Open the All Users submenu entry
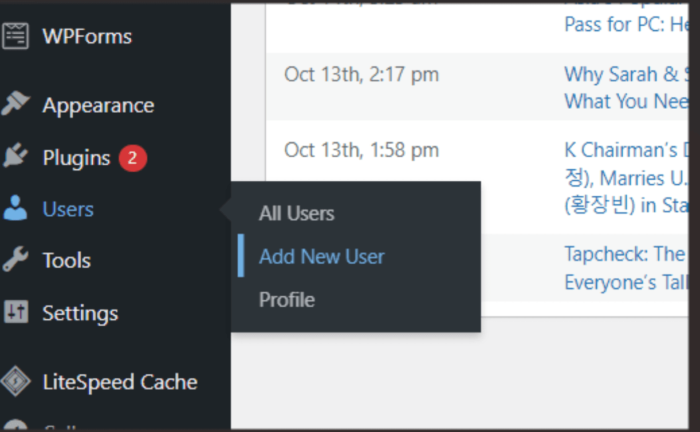Image resolution: width=700 pixels, height=432 pixels. pyautogui.click(x=297, y=213)
